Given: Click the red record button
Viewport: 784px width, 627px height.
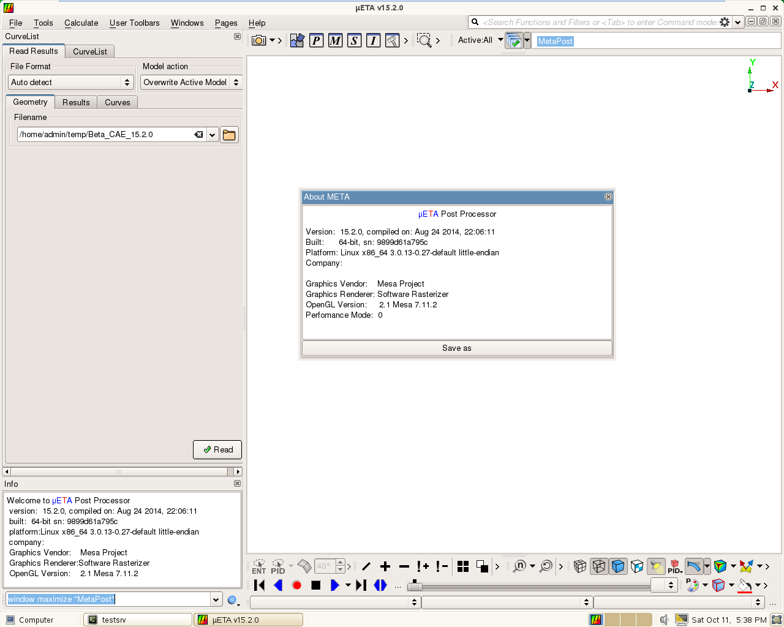Looking at the screenshot, I should tap(297, 585).
